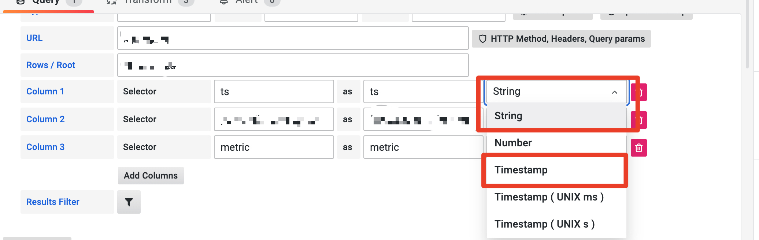Click the ts selector input field
The image size is (759, 240).
pos(274,91)
